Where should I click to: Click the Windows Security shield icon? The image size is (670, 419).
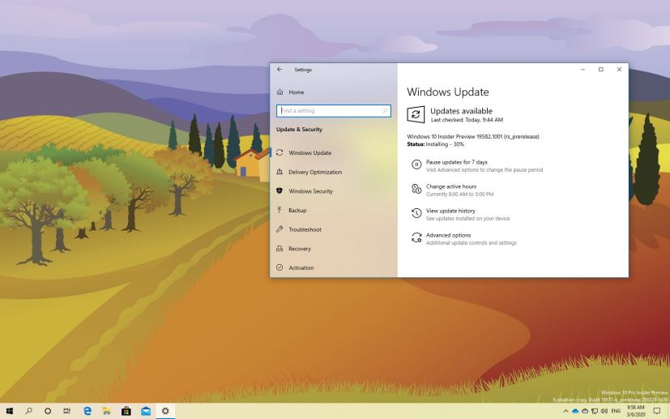[280, 191]
